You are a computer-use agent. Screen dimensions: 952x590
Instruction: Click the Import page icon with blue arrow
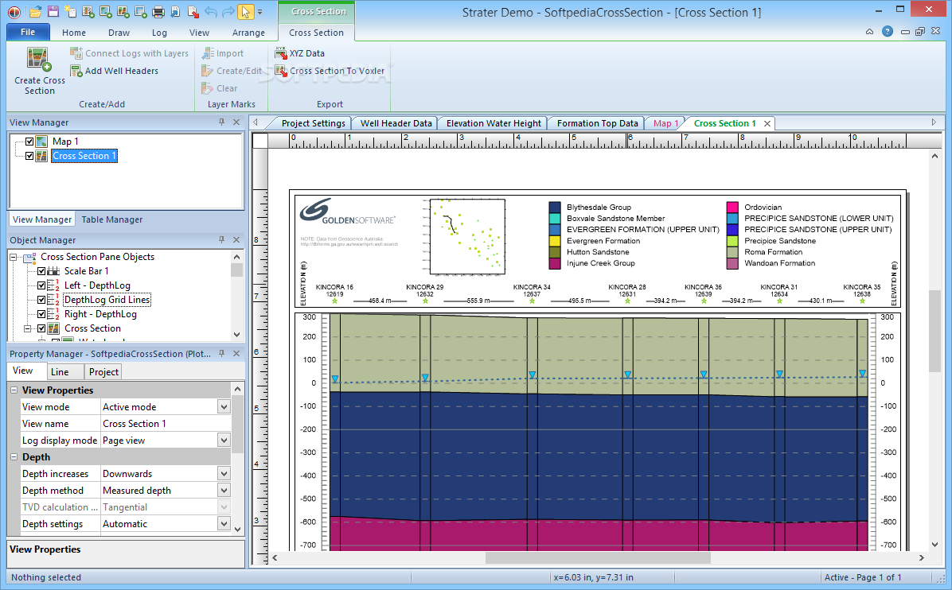pos(175,11)
